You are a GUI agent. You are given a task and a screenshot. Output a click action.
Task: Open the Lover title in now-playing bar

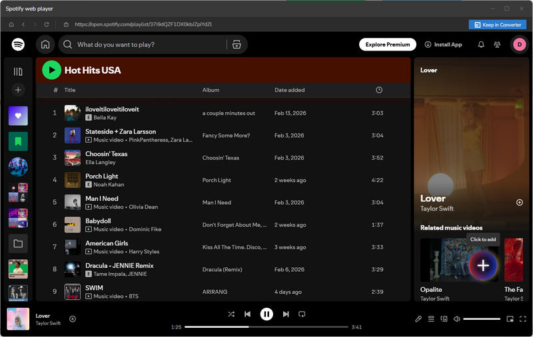[x=43, y=316]
